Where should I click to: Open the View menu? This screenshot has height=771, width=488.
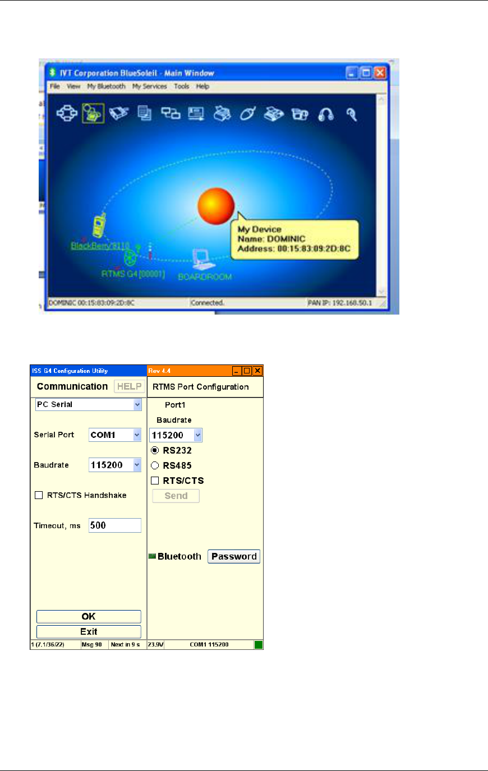73,86
